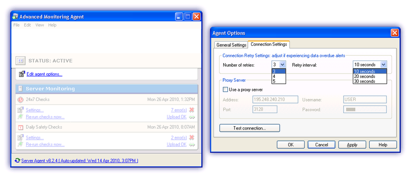Viewport: 411px width, 180px height.
Task: Close the Agent Options dialog
Action: pos(395,33)
